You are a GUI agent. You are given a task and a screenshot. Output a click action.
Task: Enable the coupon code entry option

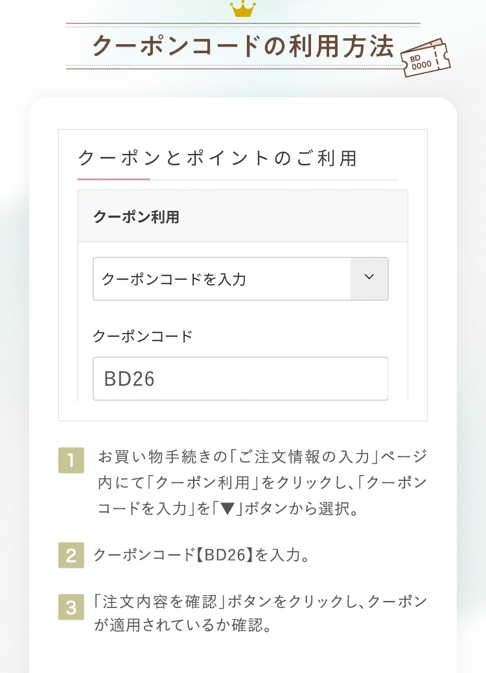click(240, 278)
